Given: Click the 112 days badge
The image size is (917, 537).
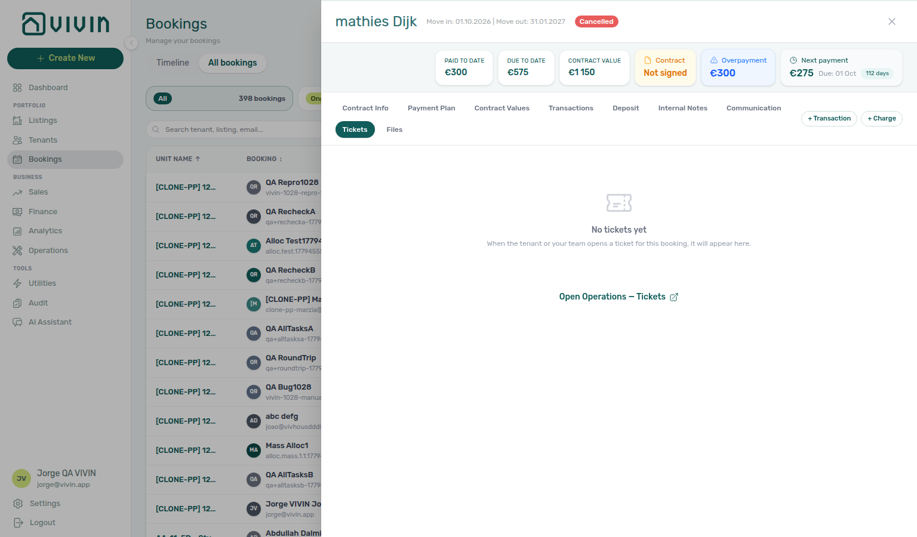Looking at the screenshot, I should [877, 73].
